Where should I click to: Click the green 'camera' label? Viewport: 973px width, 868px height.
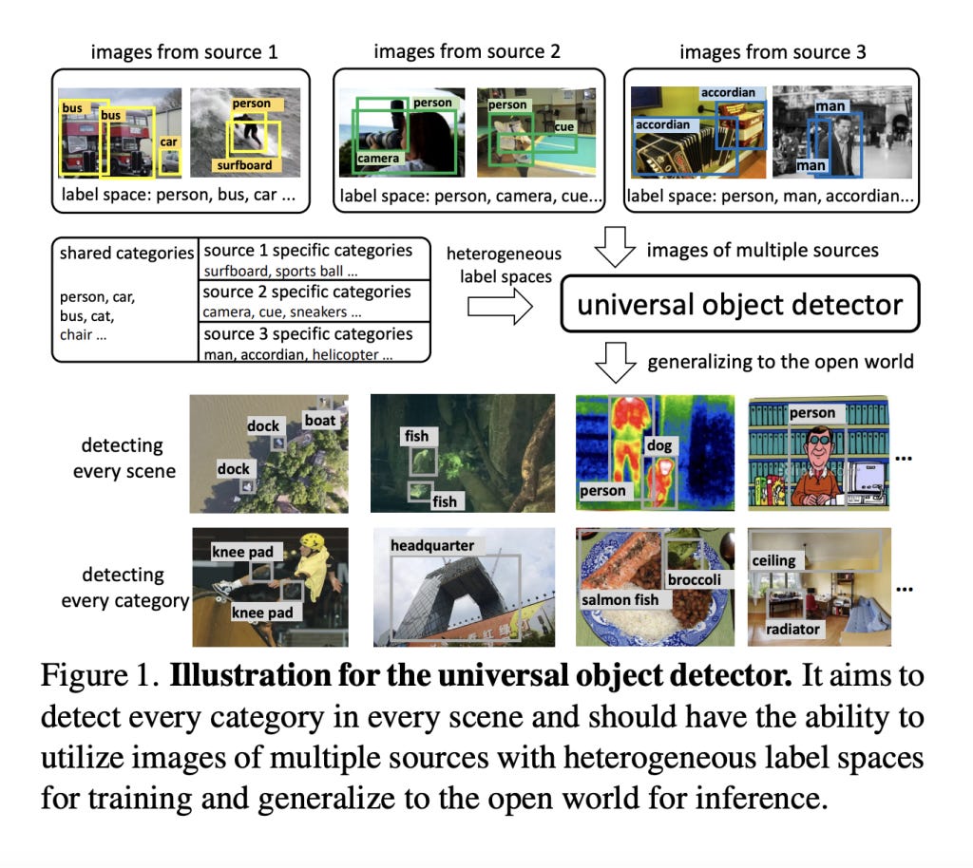[x=378, y=159]
